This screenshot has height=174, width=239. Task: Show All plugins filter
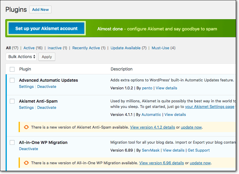coord(8,48)
